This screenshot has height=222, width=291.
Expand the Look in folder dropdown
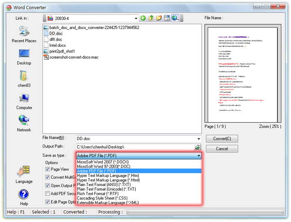tap(136, 18)
